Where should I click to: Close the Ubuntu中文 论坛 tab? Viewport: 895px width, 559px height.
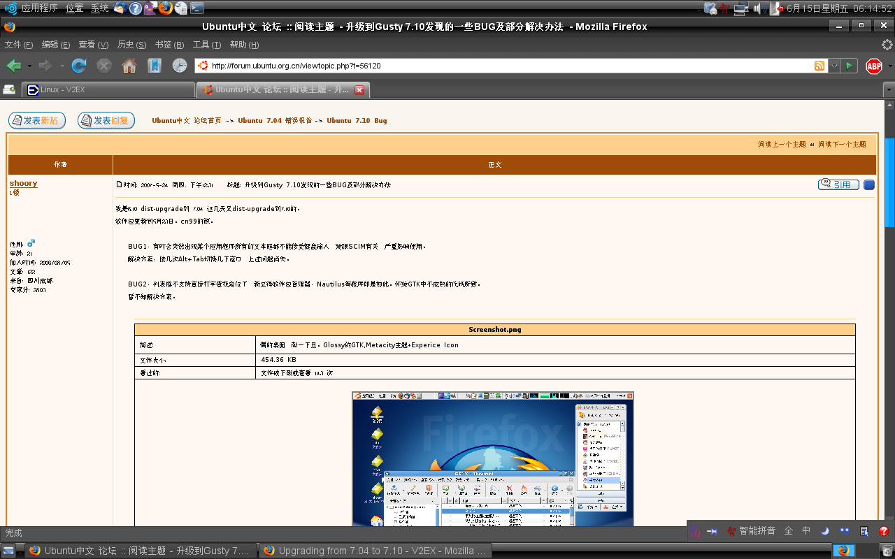[359, 89]
